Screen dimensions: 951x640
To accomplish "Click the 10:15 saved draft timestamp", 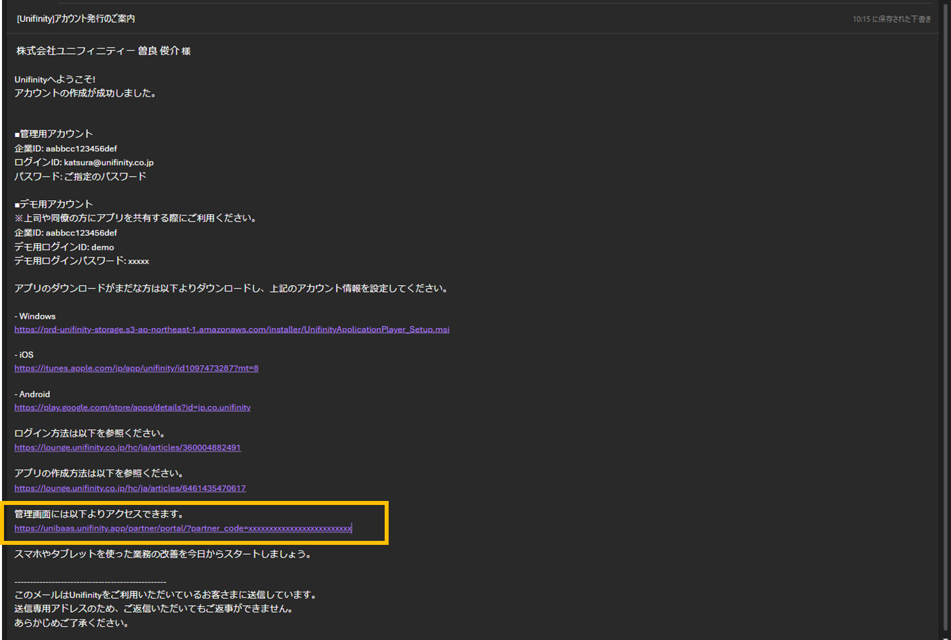I will click(x=891, y=19).
